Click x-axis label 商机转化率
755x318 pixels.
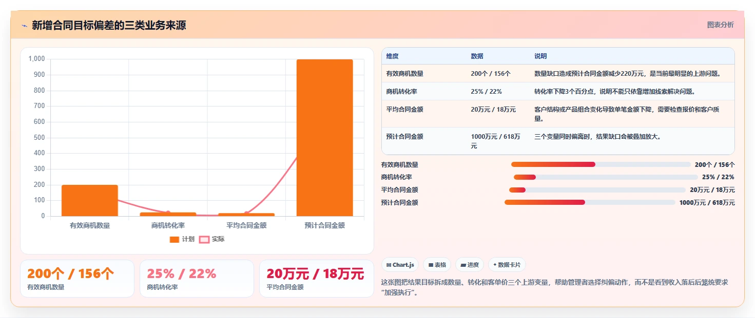(x=168, y=225)
